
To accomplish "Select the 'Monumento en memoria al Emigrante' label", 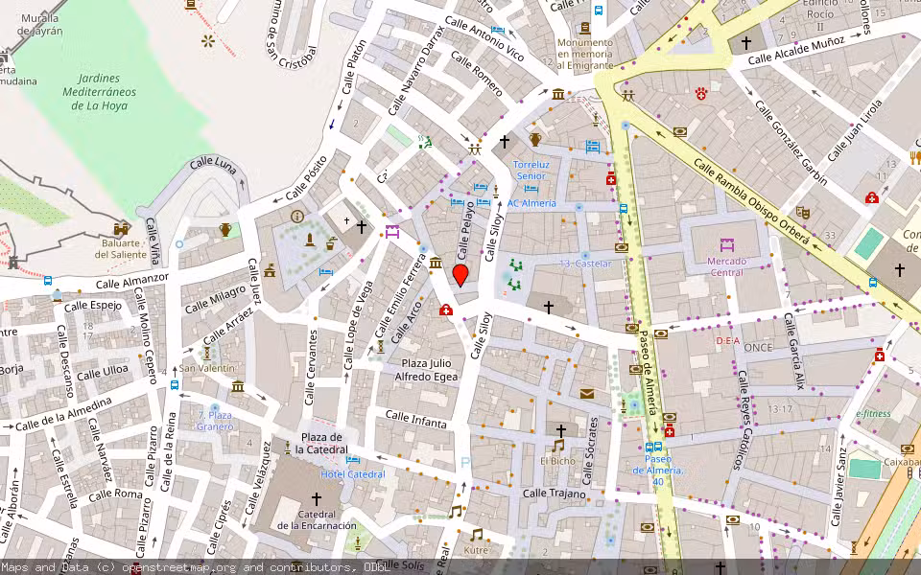I will pyautogui.click(x=585, y=54).
